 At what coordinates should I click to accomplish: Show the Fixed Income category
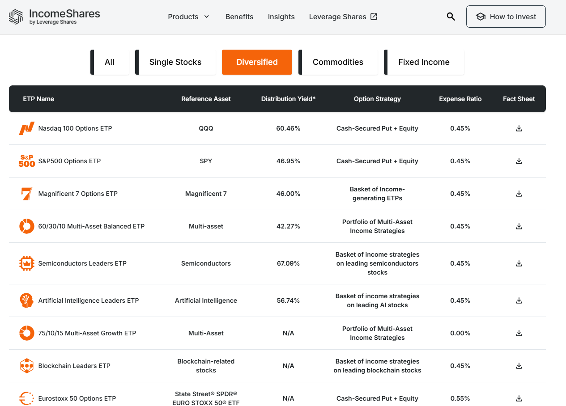click(x=424, y=62)
